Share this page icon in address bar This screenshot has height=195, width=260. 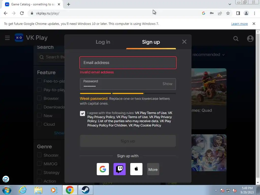pyautogui.click(x=220, y=13)
